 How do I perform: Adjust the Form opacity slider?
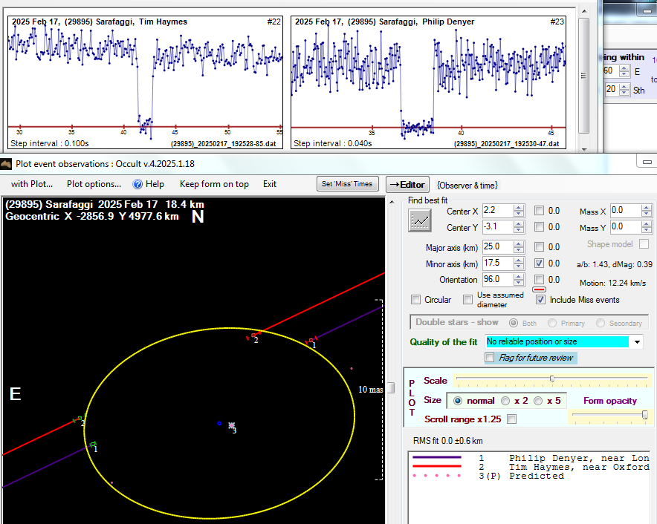tap(644, 415)
